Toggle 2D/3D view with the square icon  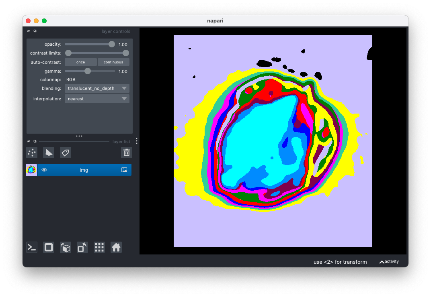pyautogui.click(x=49, y=247)
